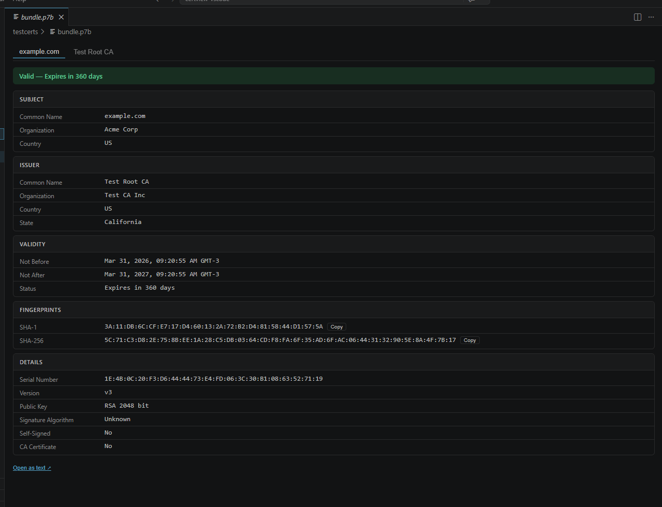Copy the SHA-1 fingerprint
The image size is (662, 507).
tap(336, 326)
